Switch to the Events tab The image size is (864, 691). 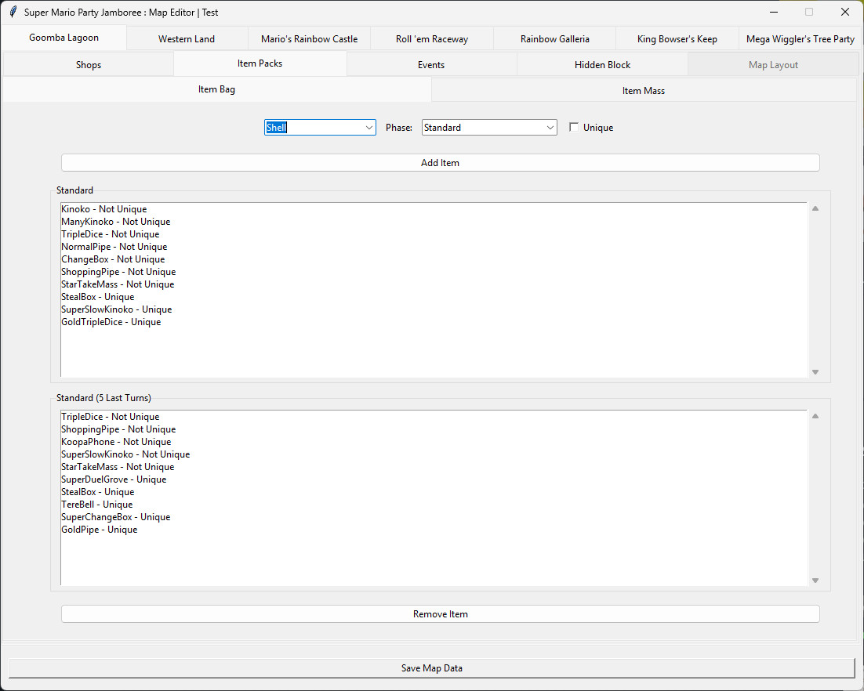click(x=430, y=64)
